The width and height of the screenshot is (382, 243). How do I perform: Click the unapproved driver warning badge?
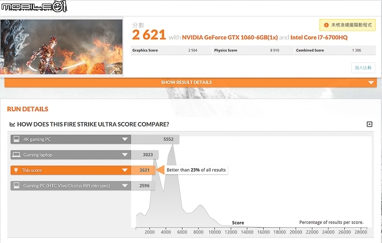(x=348, y=25)
